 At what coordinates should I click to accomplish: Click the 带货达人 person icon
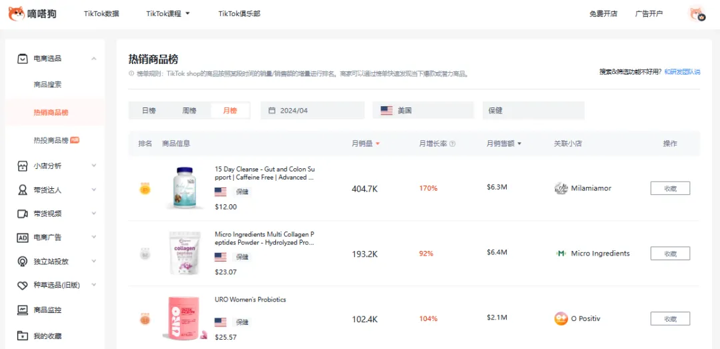coord(23,190)
